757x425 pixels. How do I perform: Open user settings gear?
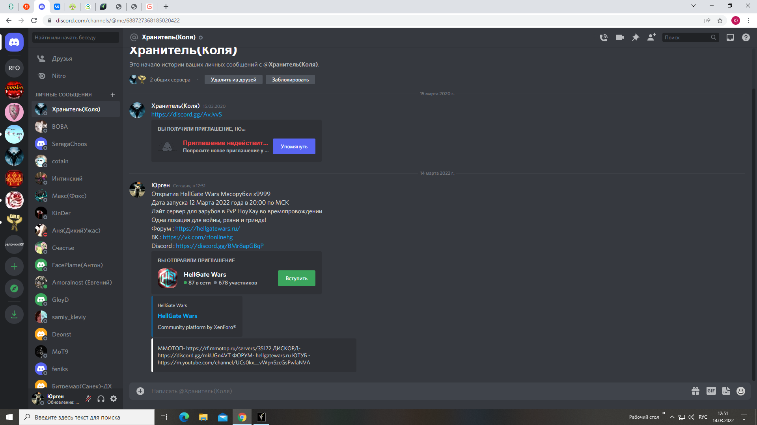(x=114, y=399)
